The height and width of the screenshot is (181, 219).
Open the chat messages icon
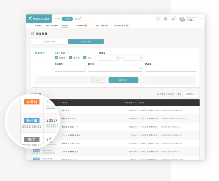click(x=173, y=19)
